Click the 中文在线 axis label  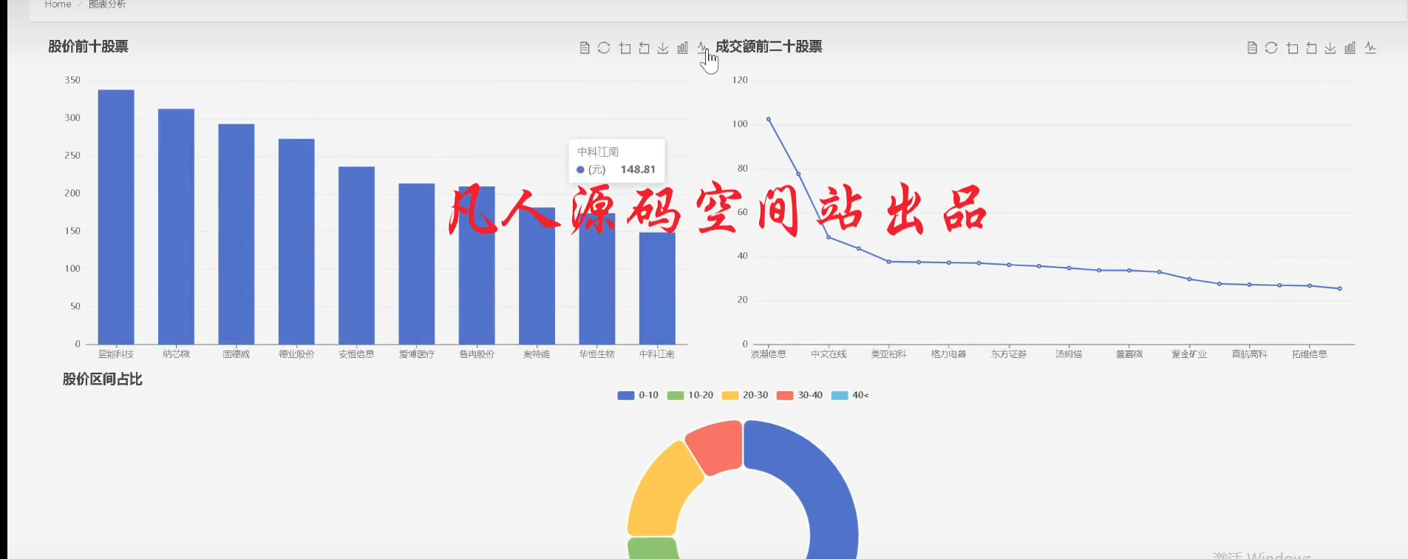pos(829,354)
